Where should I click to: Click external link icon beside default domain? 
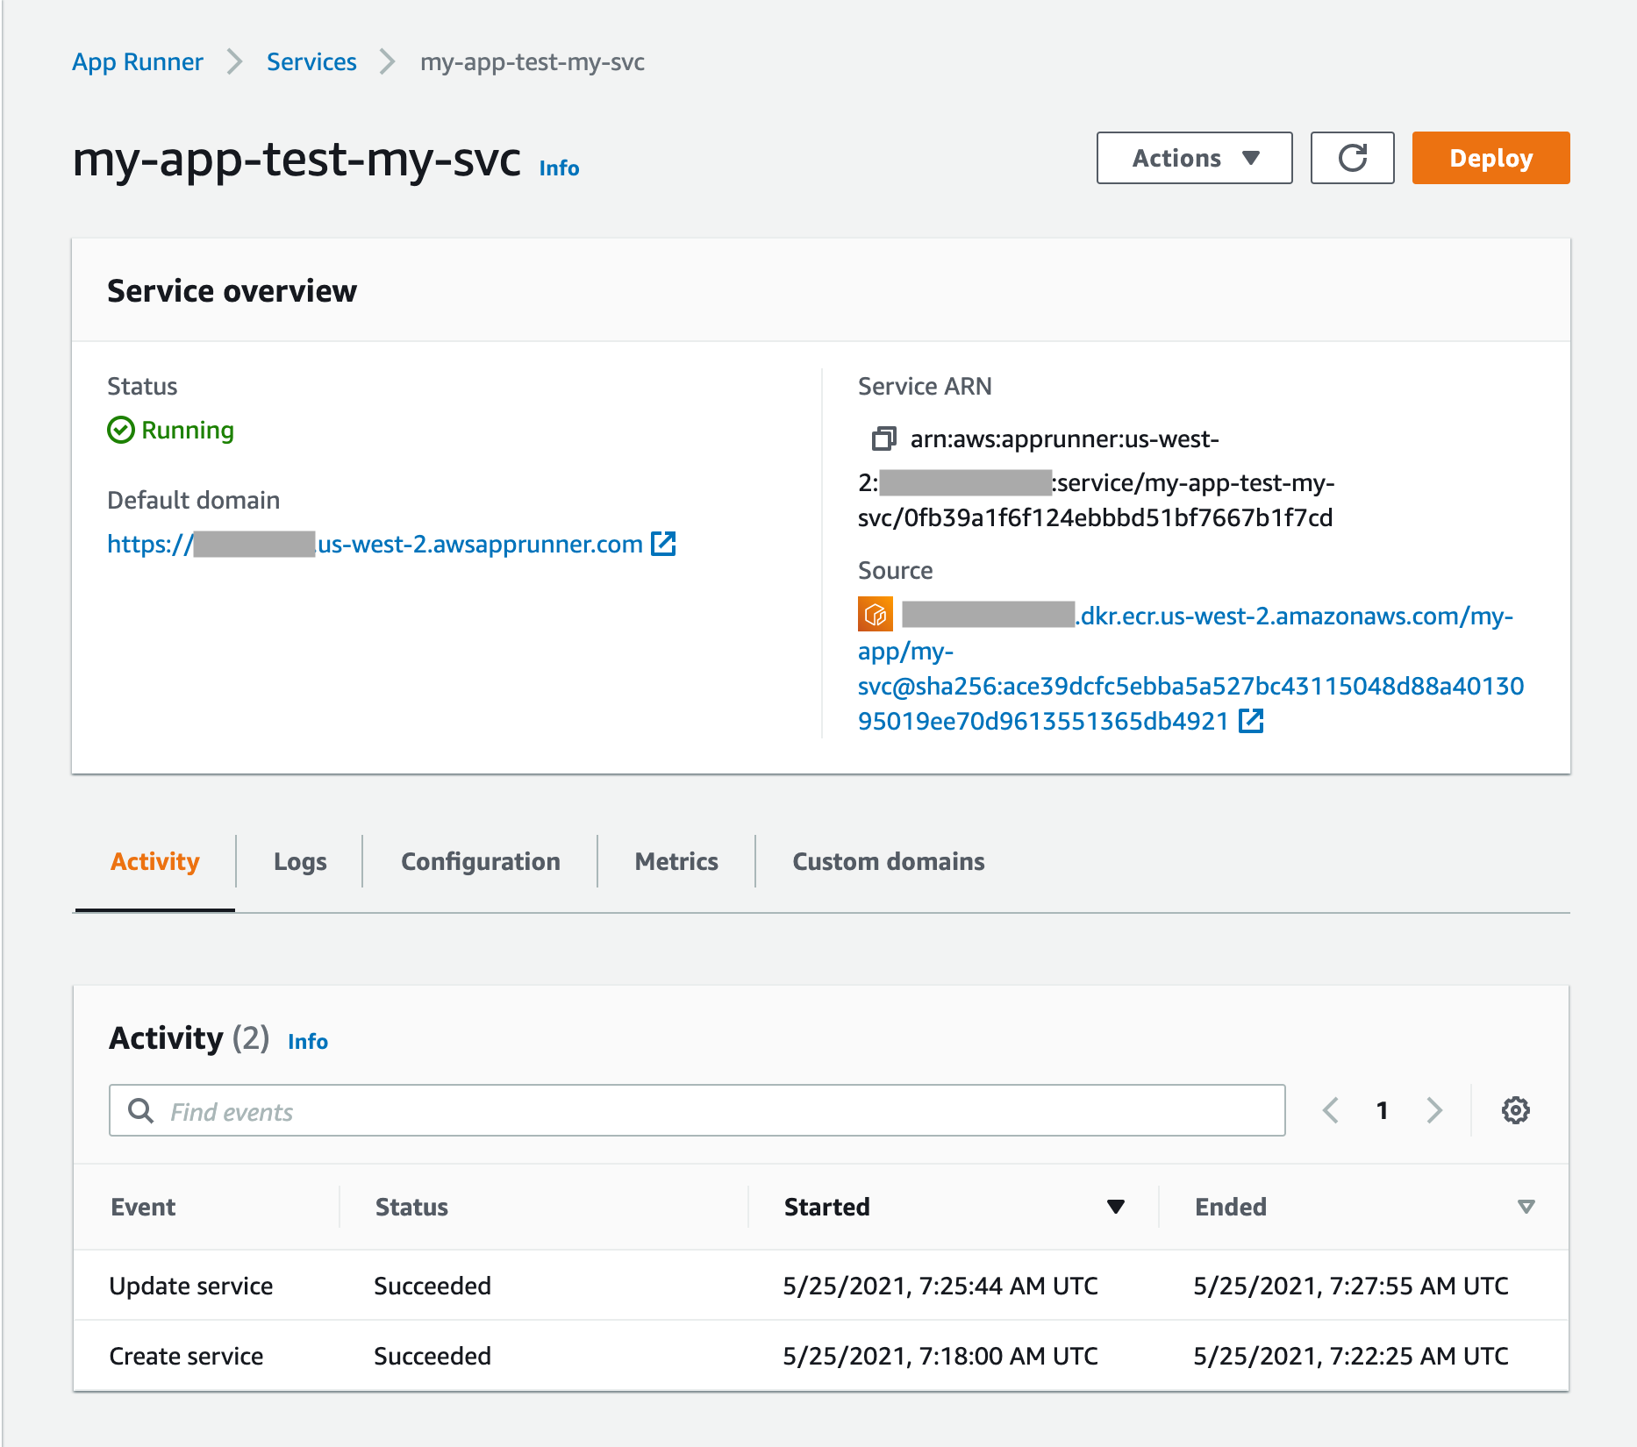click(x=663, y=544)
